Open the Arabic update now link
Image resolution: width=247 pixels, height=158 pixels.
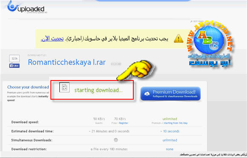coord(52,39)
